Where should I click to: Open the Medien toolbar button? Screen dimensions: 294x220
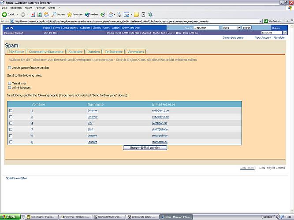coord(92,15)
